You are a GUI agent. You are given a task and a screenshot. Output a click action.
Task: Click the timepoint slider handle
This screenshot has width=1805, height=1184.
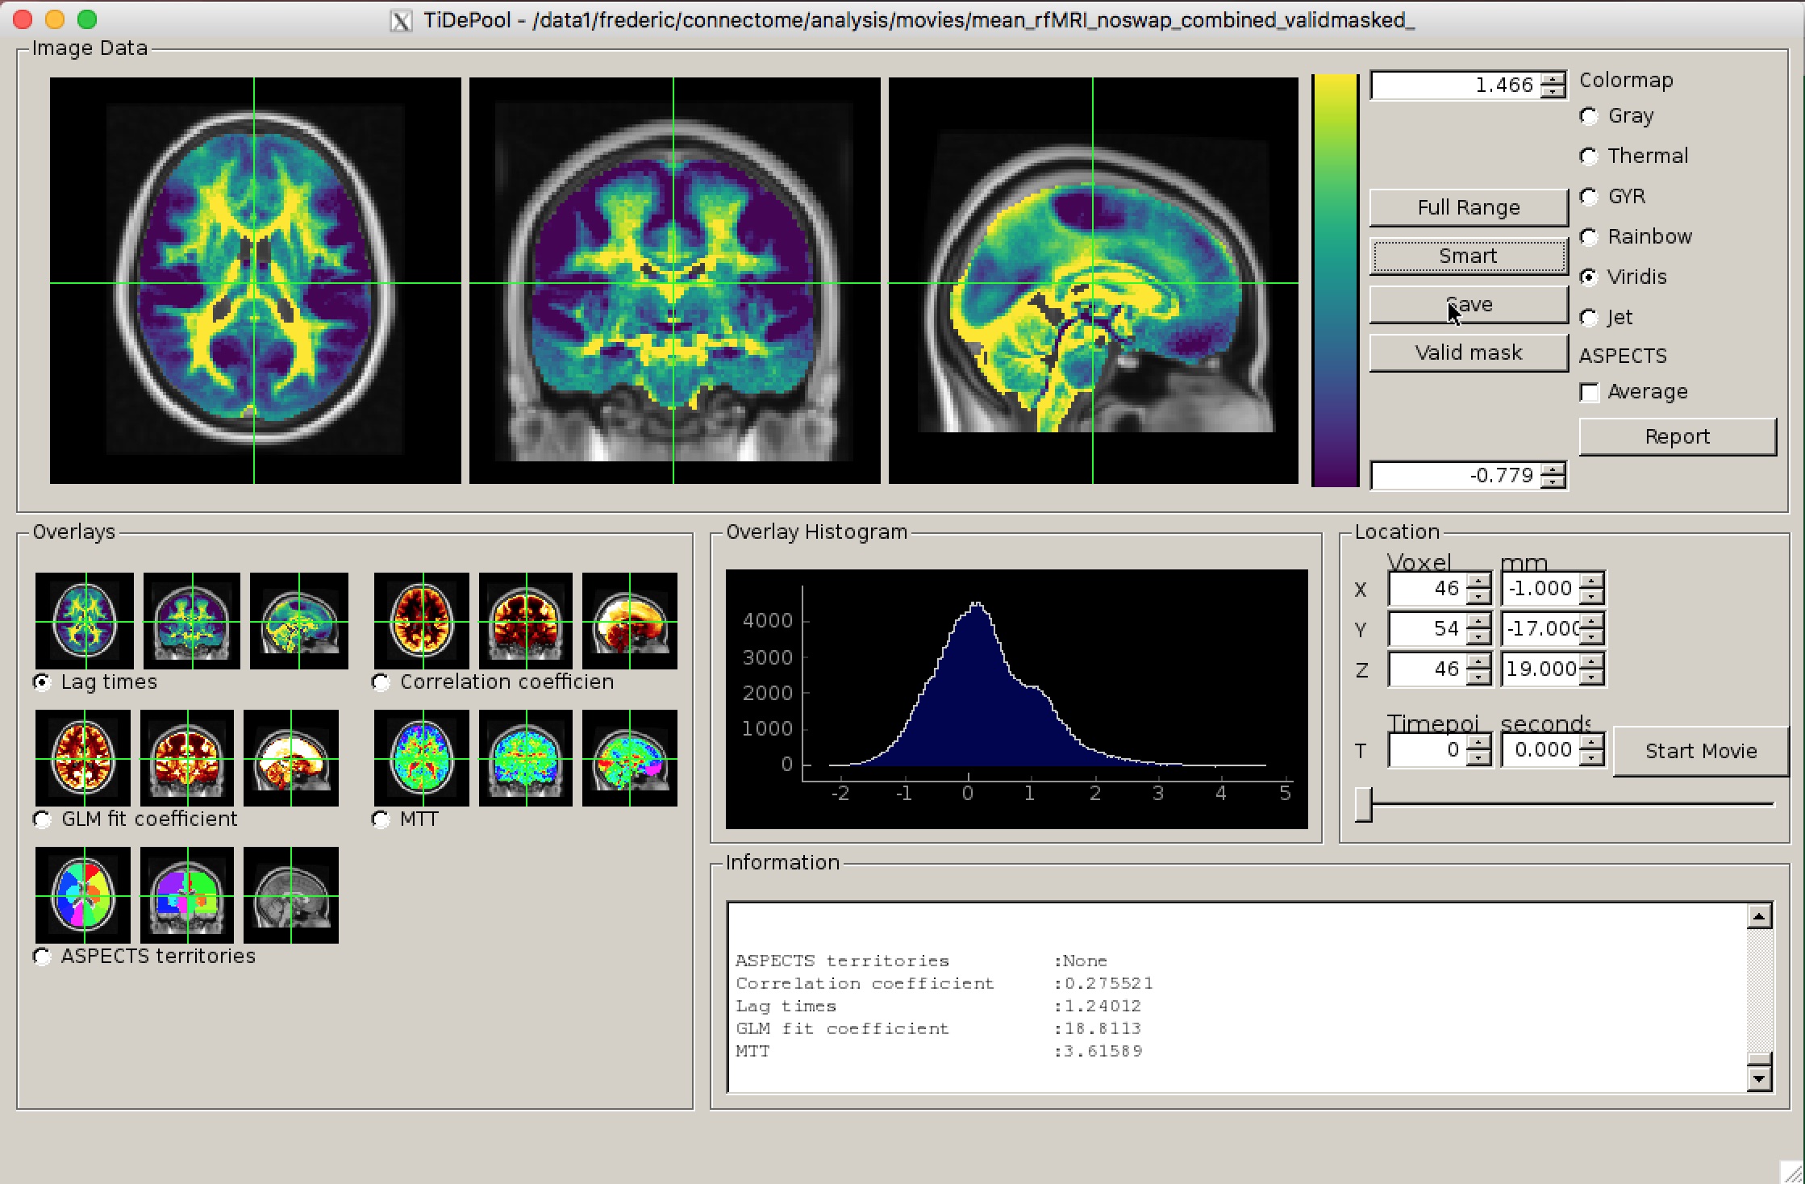click(x=1363, y=805)
